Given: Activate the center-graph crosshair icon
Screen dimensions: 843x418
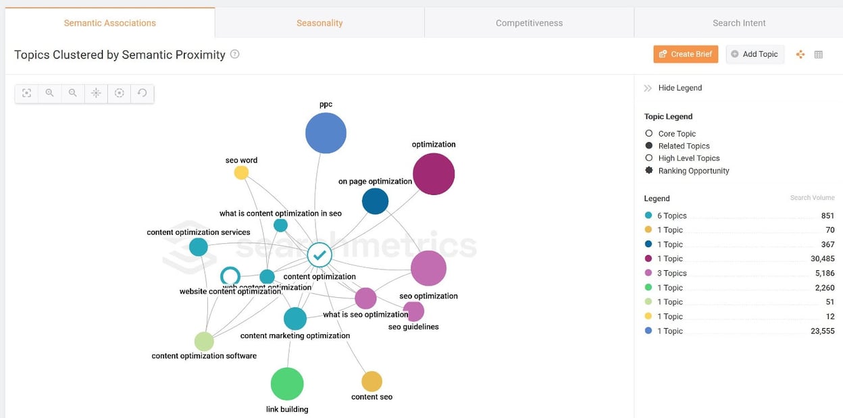Looking at the screenshot, I should (96, 93).
